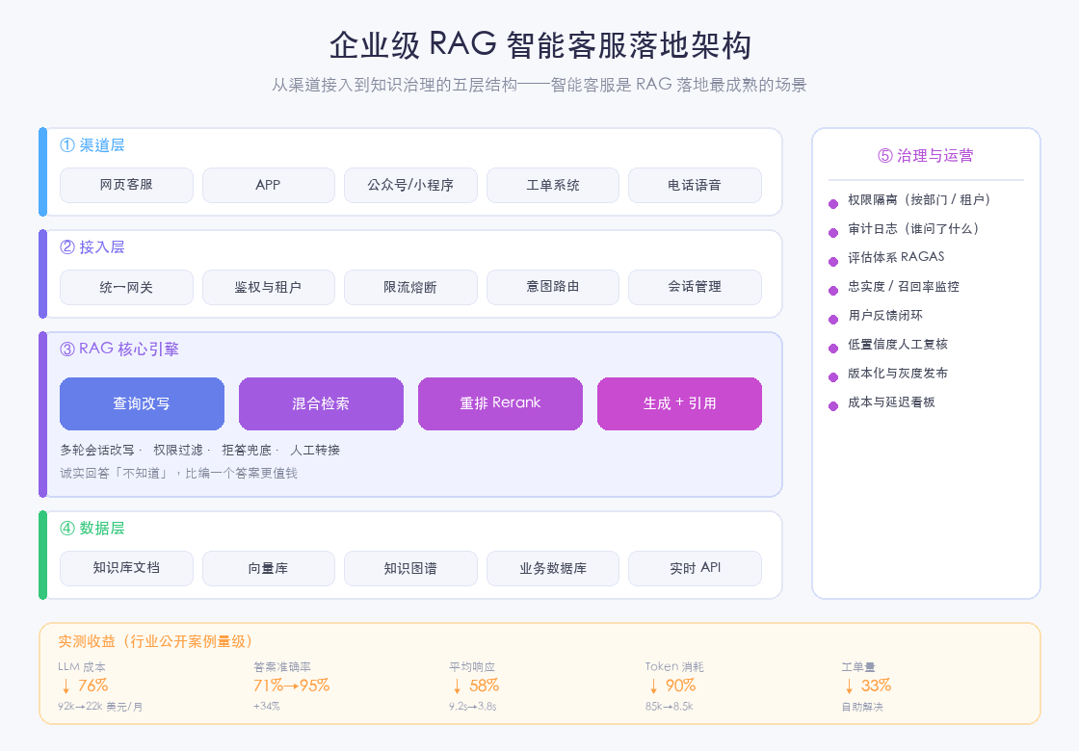This screenshot has width=1079, height=751.
Task: Click the 实测收益（行业公开案例量级）heading
Action: [x=158, y=641]
